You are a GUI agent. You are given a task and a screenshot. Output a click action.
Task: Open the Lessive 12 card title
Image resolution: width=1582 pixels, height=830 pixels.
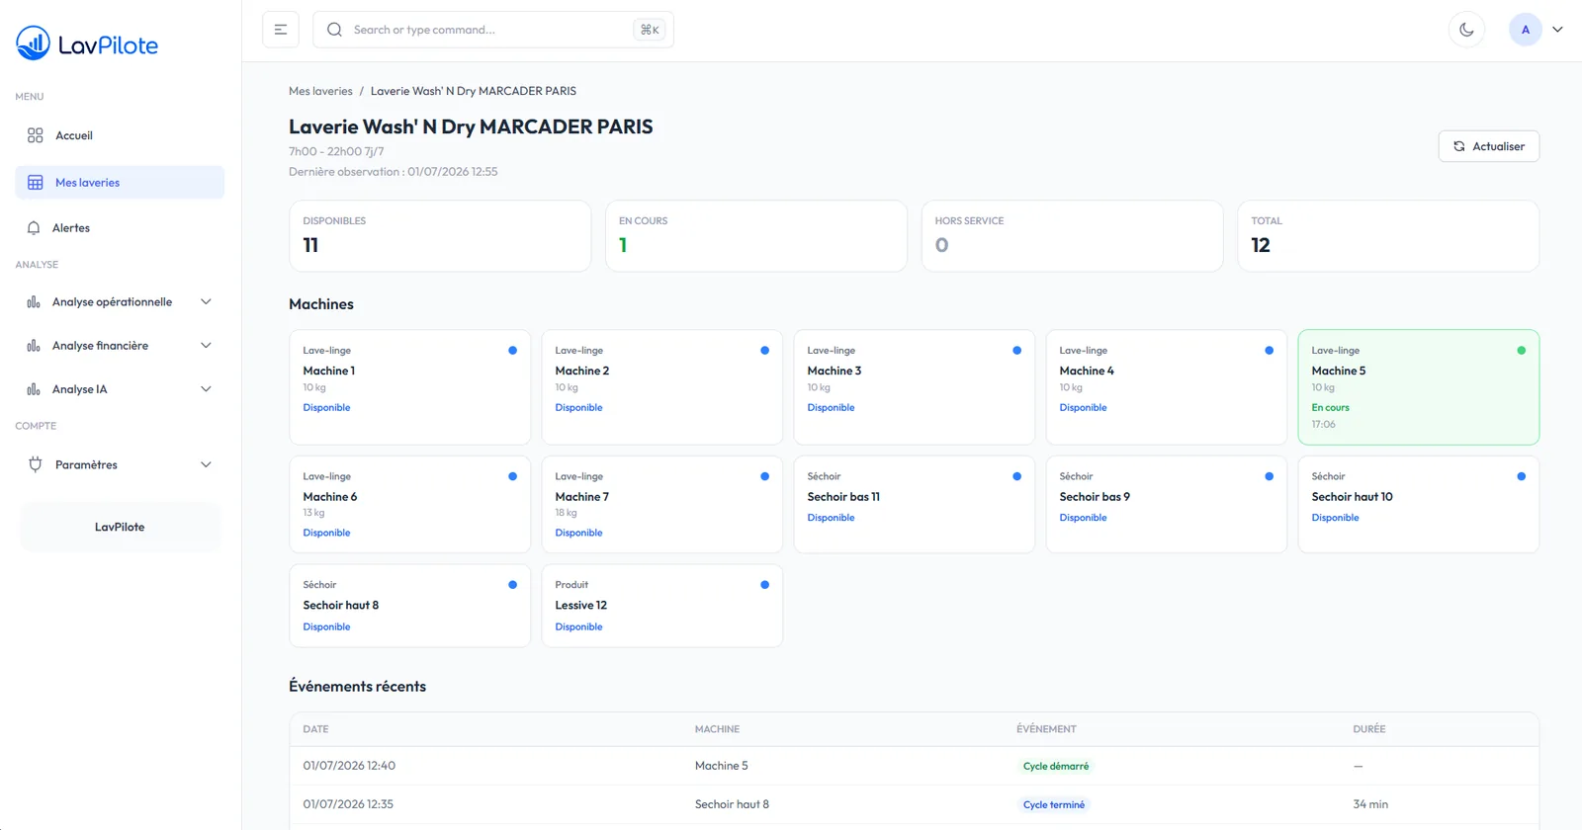[x=581, y=606]
